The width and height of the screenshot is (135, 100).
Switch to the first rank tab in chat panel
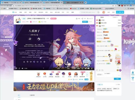pos(102,17)
